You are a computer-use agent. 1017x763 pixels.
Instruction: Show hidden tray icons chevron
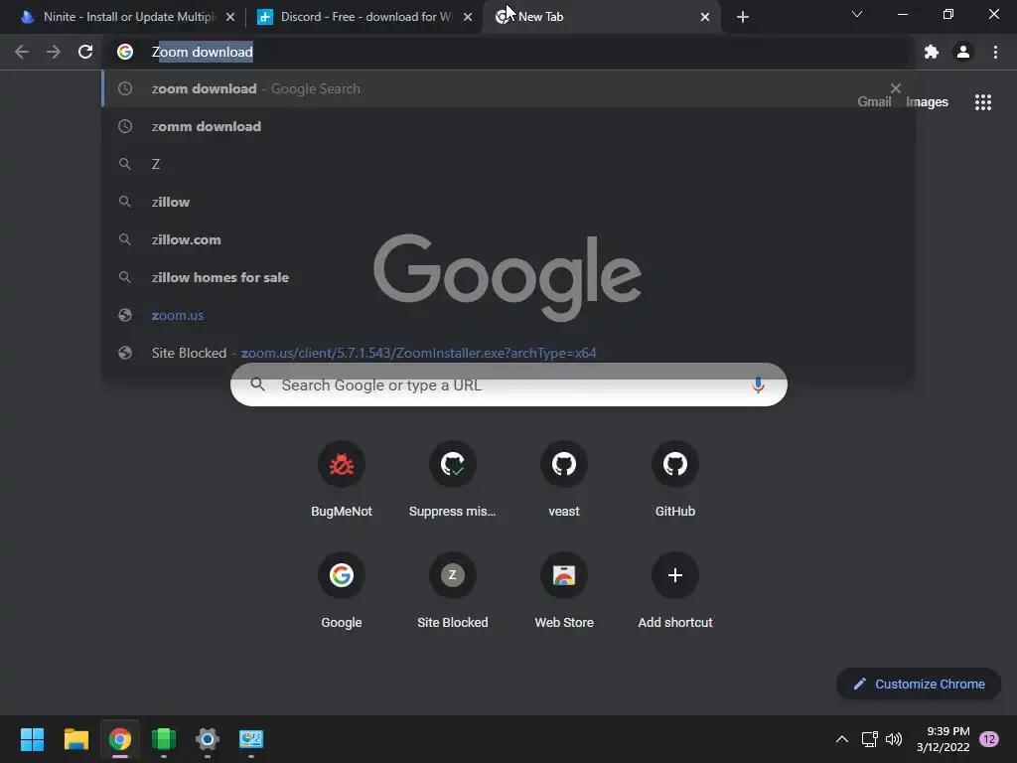842,739
